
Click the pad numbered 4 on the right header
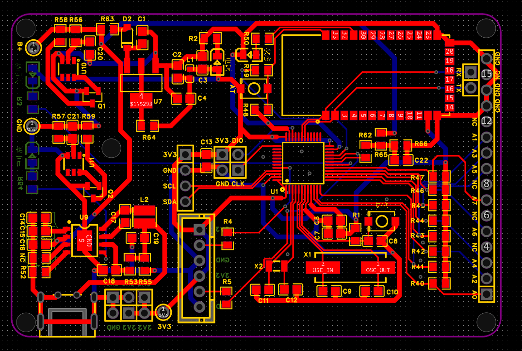(487, 247)
